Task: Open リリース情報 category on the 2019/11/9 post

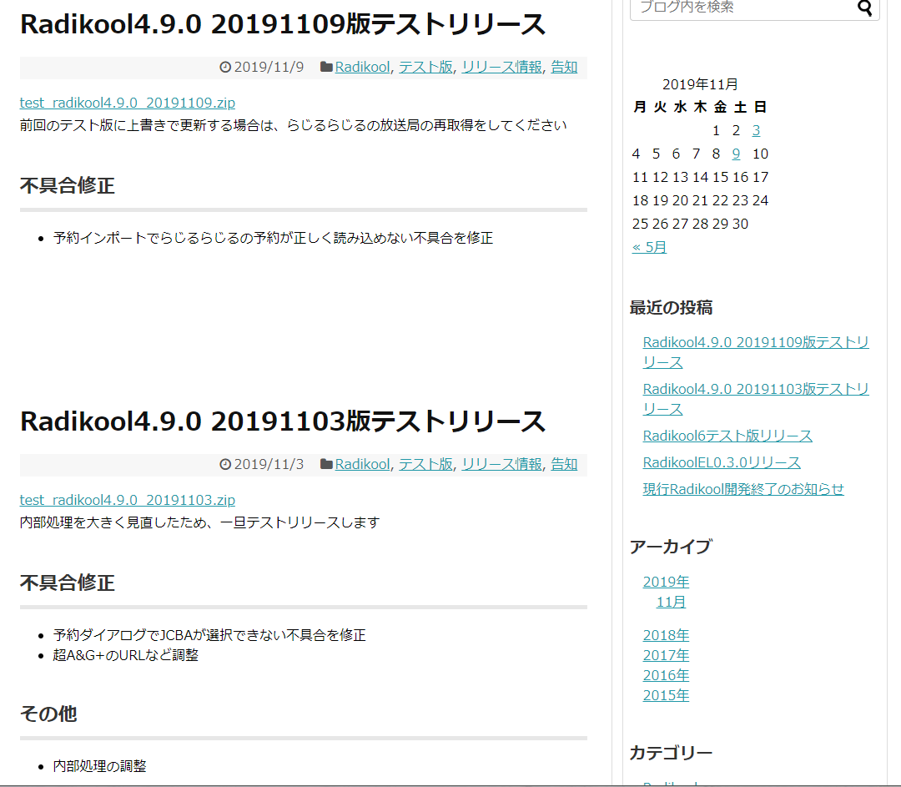Action: [x=501, y=67]
